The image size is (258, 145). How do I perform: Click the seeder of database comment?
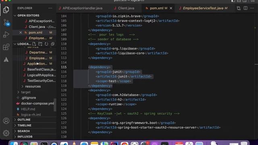tap(113, 39)
